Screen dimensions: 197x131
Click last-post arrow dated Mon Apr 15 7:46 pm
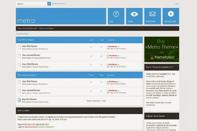click(119, 91)
